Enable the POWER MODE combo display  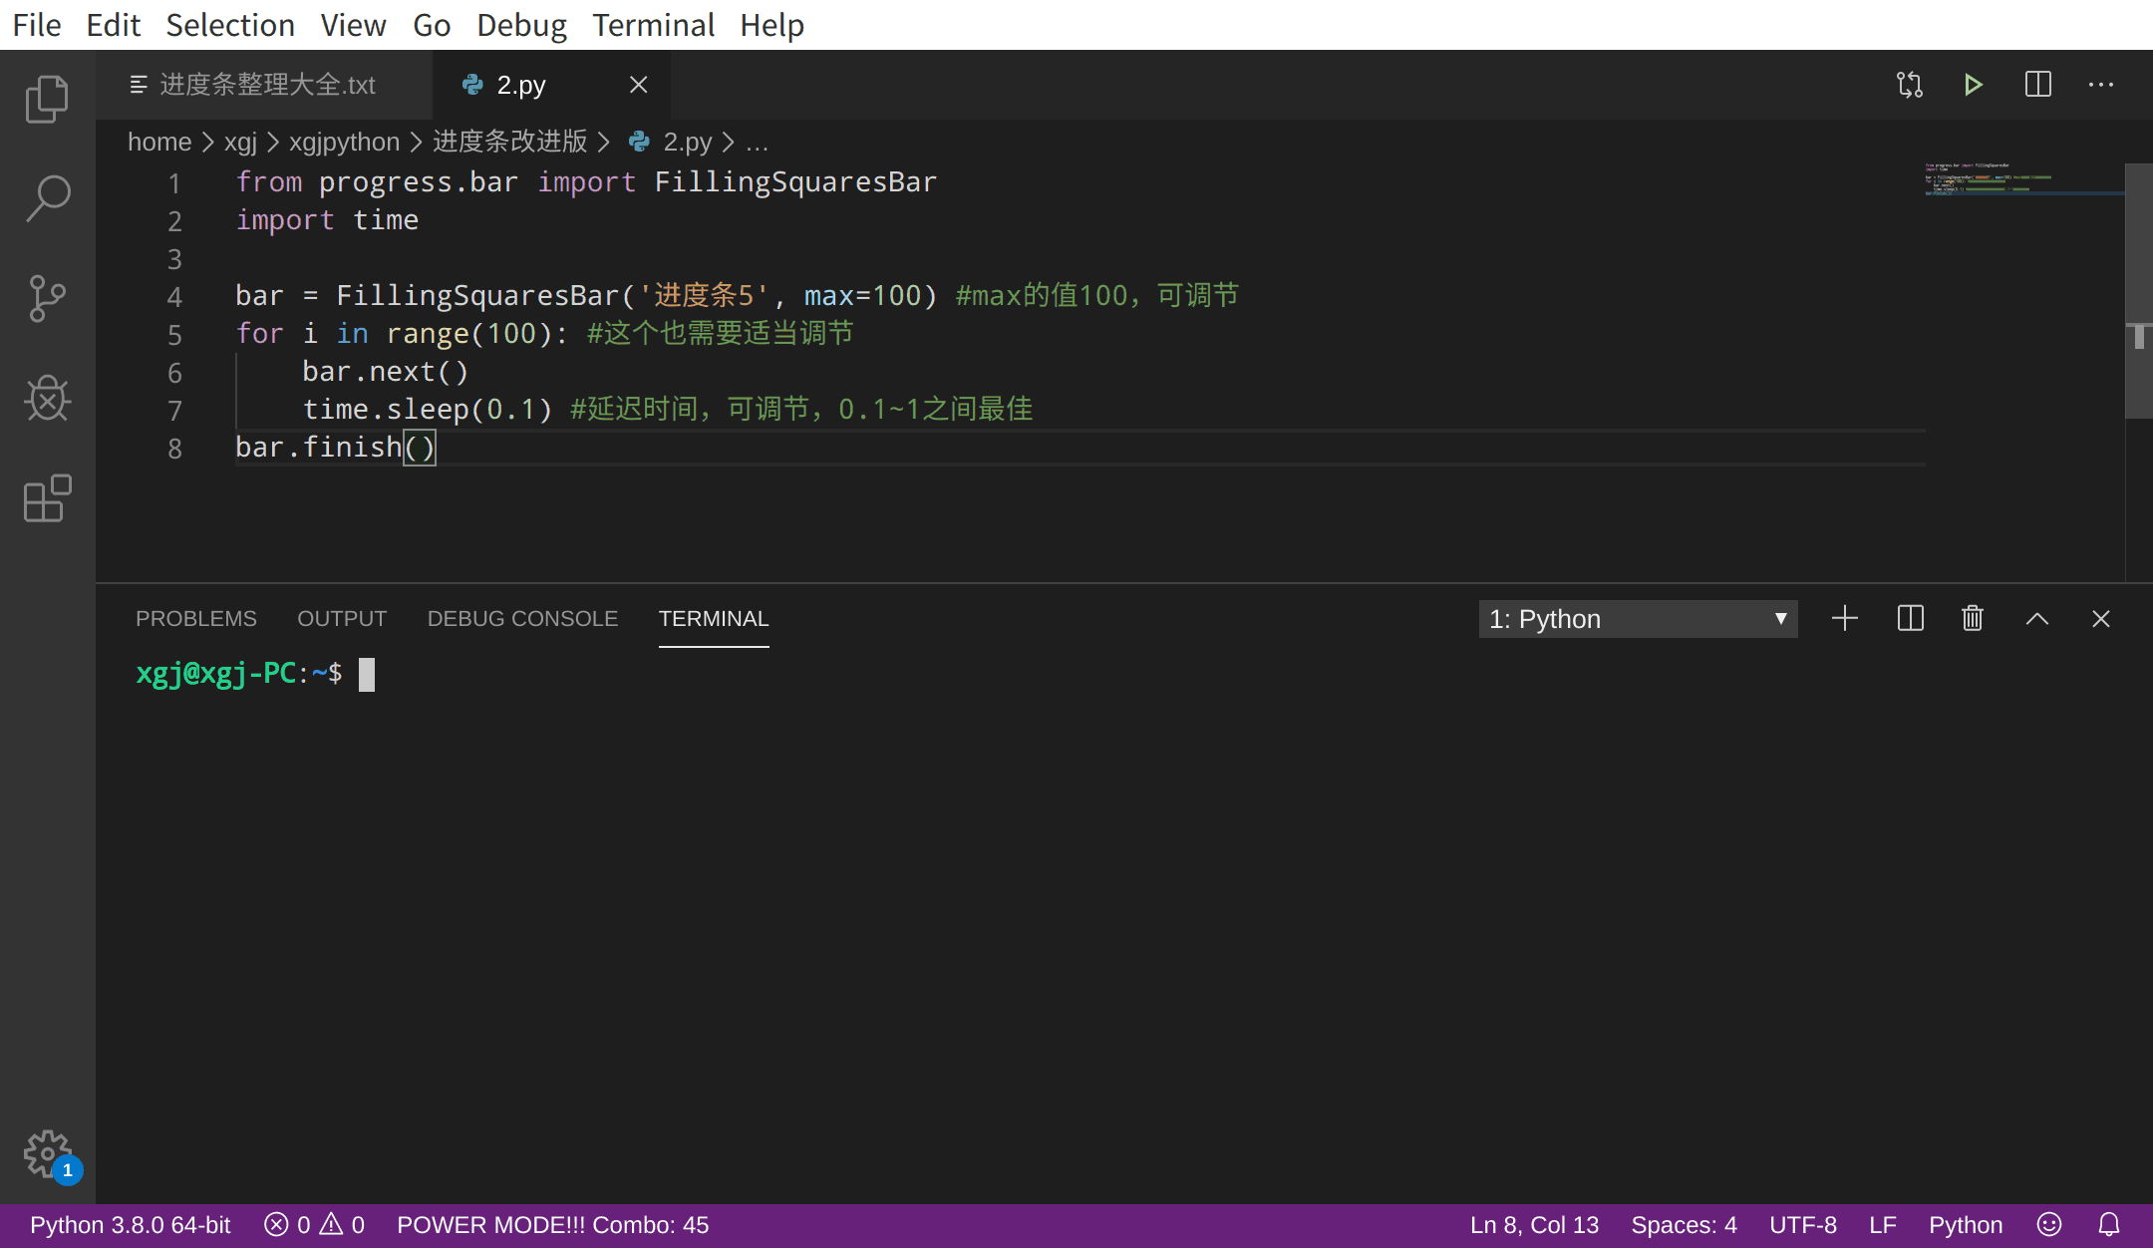click(551, 1224)
